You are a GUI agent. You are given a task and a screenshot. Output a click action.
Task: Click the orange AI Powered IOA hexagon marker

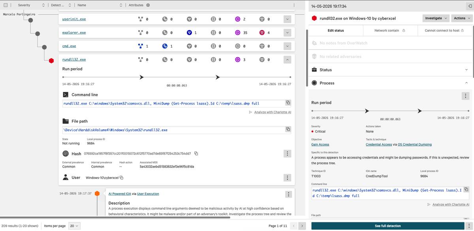(97, 194)
